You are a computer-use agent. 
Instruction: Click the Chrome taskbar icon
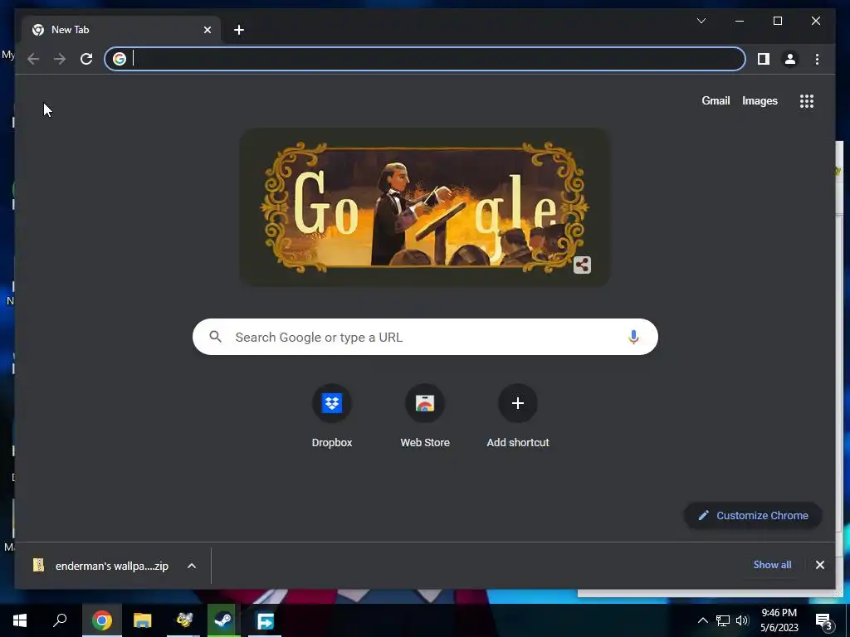click(x=102, y=620)
